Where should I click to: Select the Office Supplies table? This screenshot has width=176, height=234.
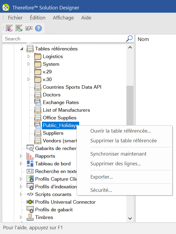tap(60, 118)
